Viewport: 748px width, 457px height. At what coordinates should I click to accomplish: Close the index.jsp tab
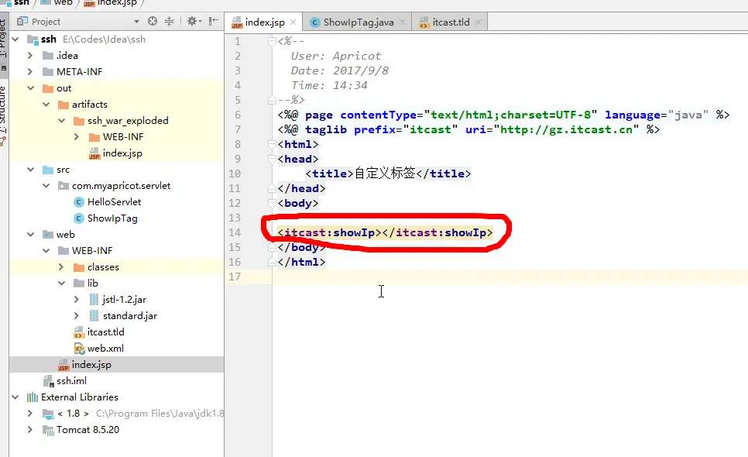[293, 22]
